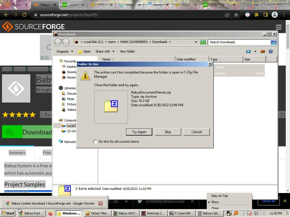
Task: Click the BabyaDocumentViewer.zip archive thumbnail
Action: (x=111, y=107)
